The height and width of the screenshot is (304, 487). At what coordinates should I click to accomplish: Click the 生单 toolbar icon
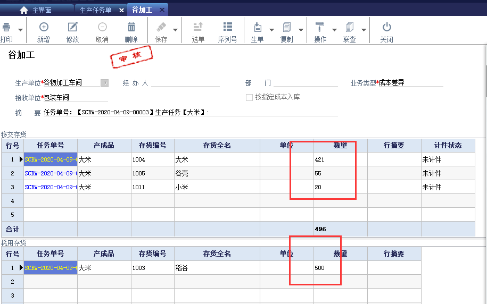[257, 27]
